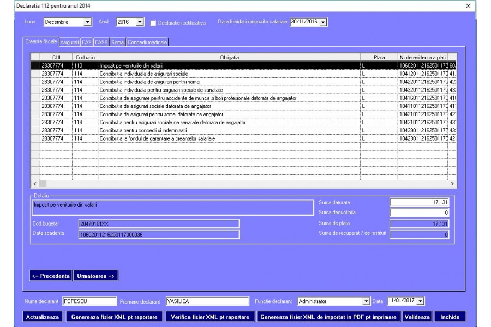The height and width of the screenshot is (327, 491).
Task: Click Genereaza fisier XML de importat in PDF
Action: pyautogui.click(x=328, y=317)
